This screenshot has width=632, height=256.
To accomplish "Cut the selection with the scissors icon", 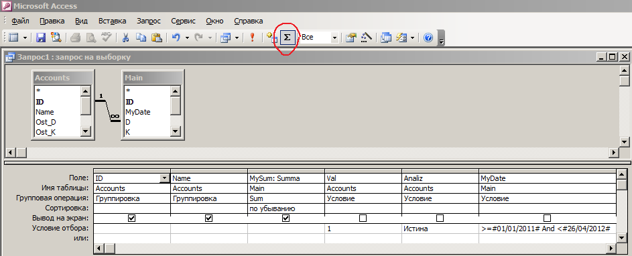I will [125, 38].
